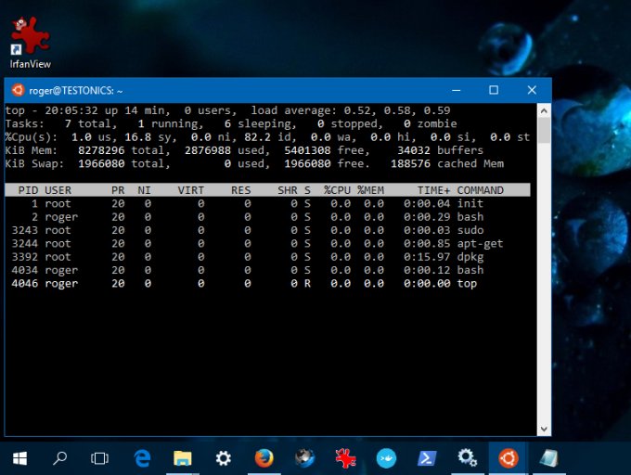Maximize the Bash terminal window

(x=494, y=90)
